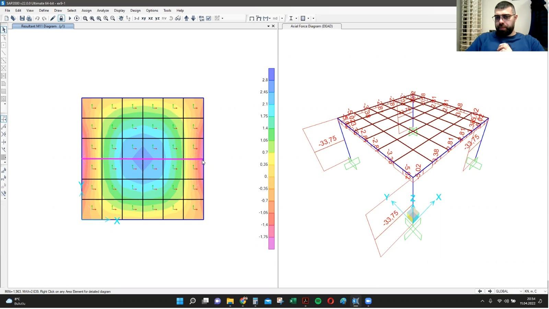Screen dimensions: 549x309
Task: Open Excel from the Windows taskbar
Action: pos(293,301)
